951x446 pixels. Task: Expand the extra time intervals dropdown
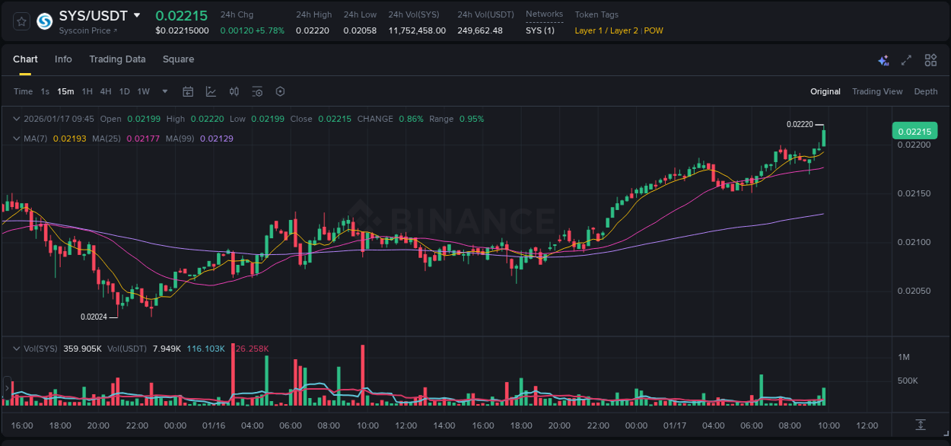[x=164, y=91]
